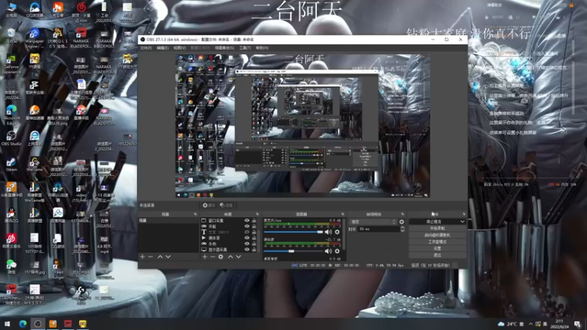Click the Exit button in Controls
Image resolution: width=587 pixels, height=330 pixels.
coord(437,255)
